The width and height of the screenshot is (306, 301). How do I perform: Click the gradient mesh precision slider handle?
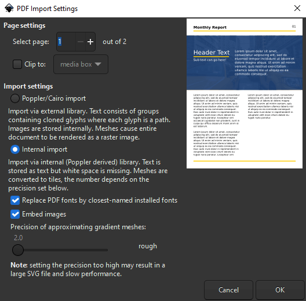coord(18,250)
